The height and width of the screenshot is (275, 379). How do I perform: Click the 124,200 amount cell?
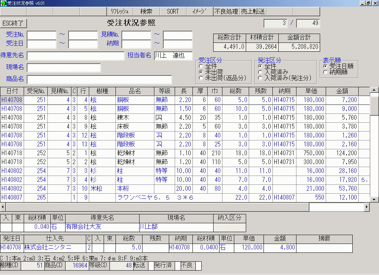[342, 153]
